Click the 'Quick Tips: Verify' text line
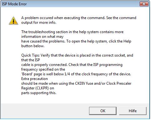The image size is (160, 120). (x=77, y=55)
